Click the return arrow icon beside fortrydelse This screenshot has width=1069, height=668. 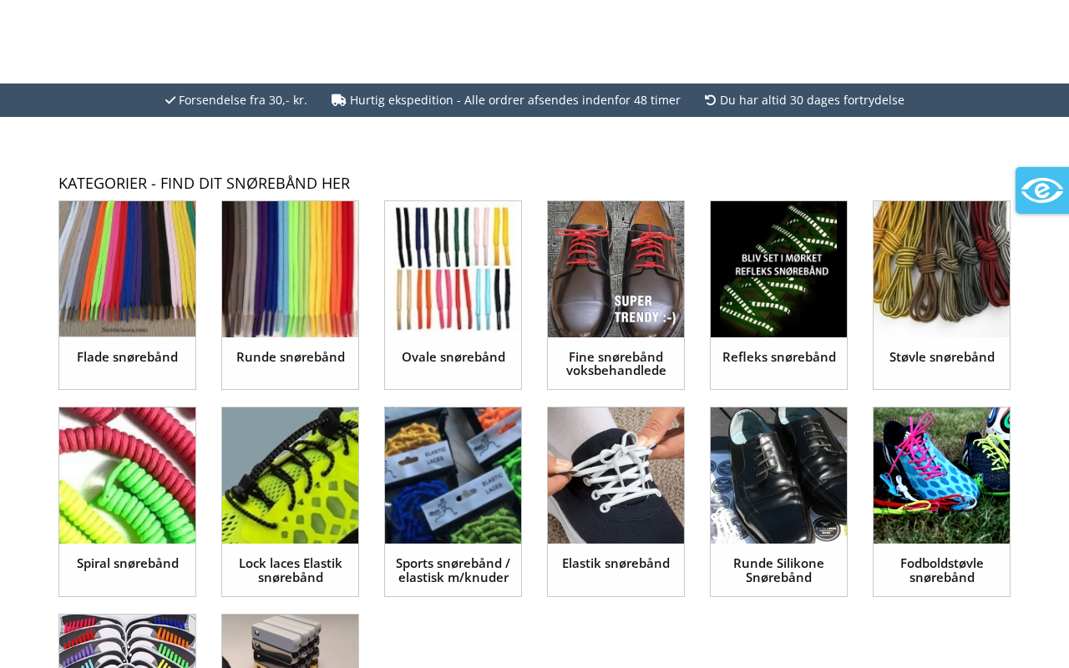(x=711, y=100)
